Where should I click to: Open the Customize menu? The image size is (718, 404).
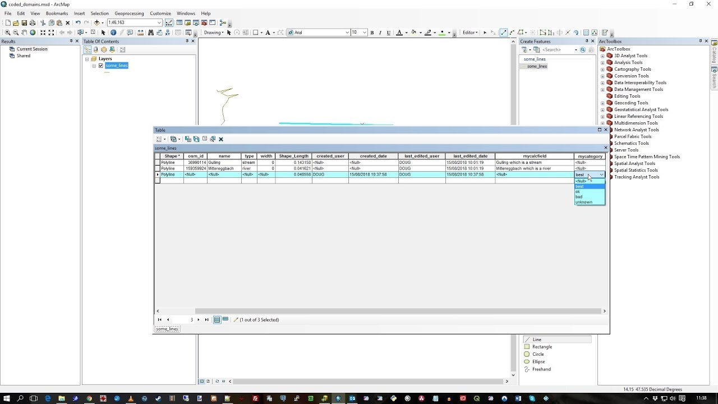click(x=160, y=13)
